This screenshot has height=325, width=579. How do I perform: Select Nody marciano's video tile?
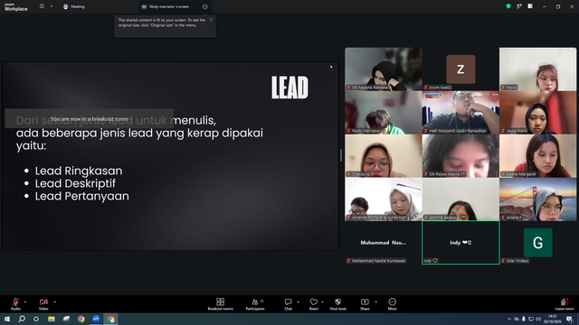(384, 112)
